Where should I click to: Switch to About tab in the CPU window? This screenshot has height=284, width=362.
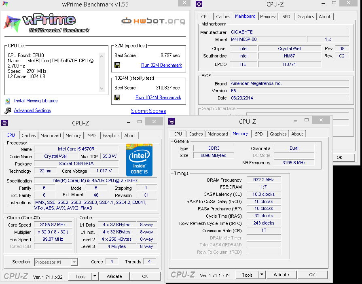pyautogui.click(x=130, y=136)
